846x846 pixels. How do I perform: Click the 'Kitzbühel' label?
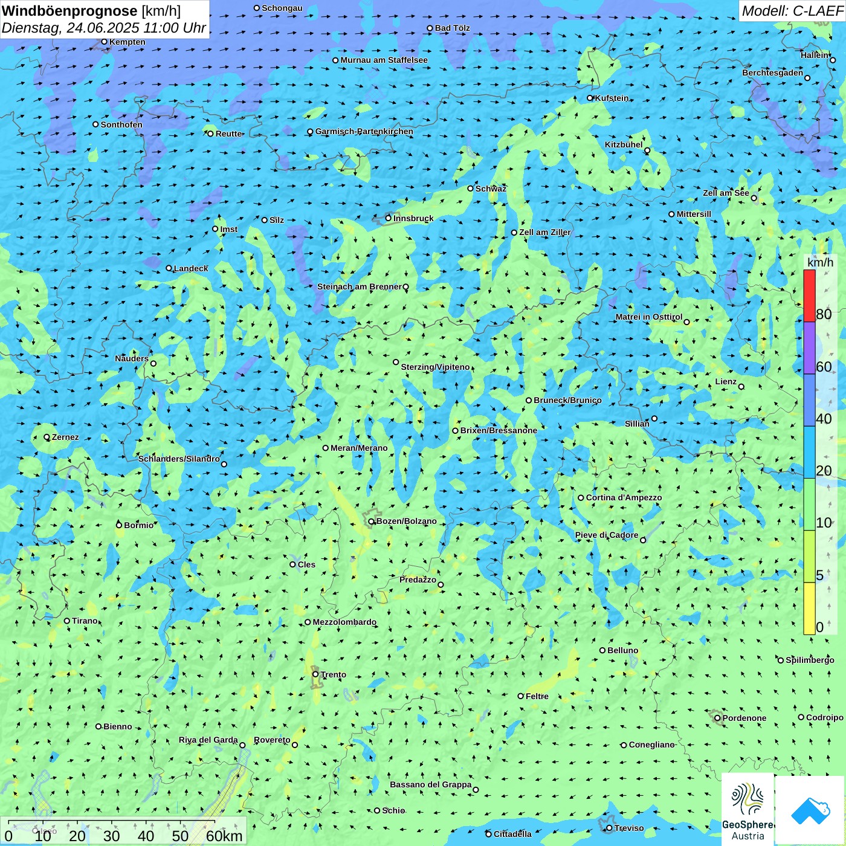tap(624, 144)
